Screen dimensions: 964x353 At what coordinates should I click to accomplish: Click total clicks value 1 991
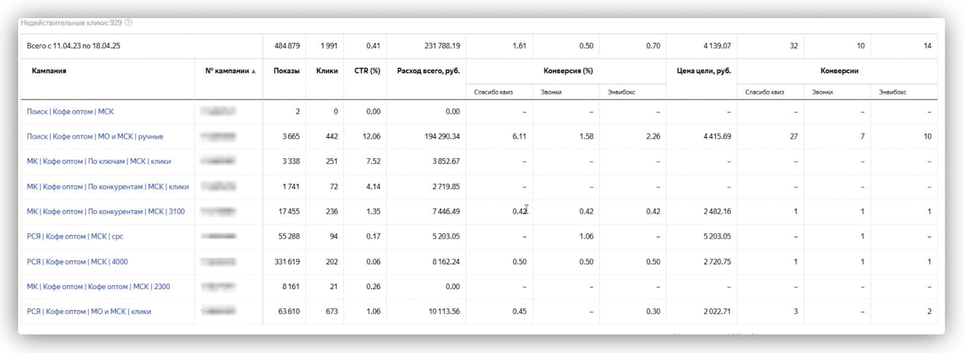[x=329, y=46]
